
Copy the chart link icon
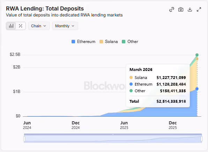[x=172, y=9]
